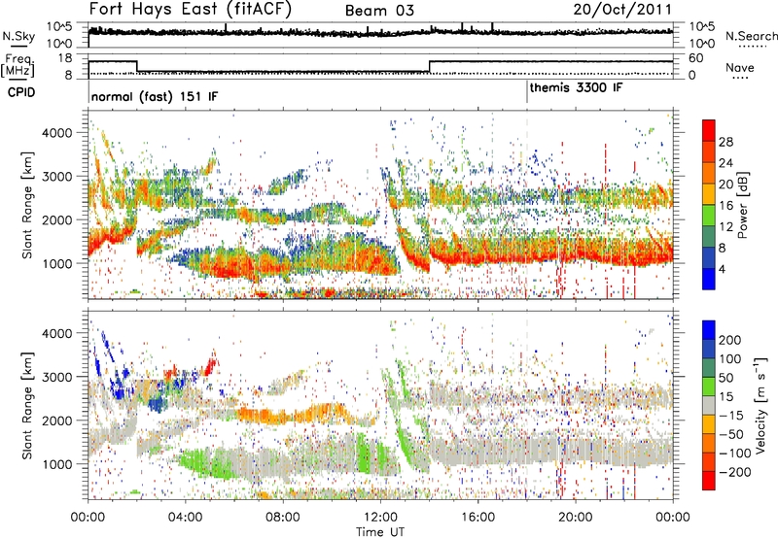Click the 'themis 3300 IF' annotation
This screenshot has height=538, width=778.
pyautogui.click(x=576, y=88)
